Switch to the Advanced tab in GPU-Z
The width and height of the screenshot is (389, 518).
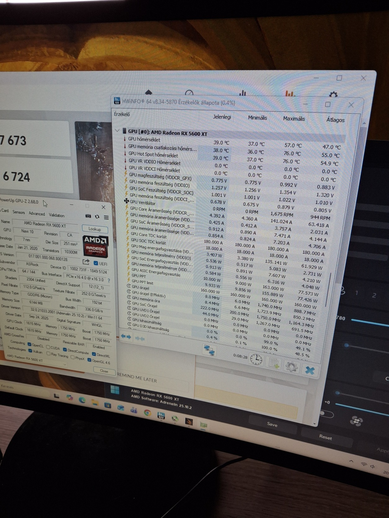pos(37,213)
